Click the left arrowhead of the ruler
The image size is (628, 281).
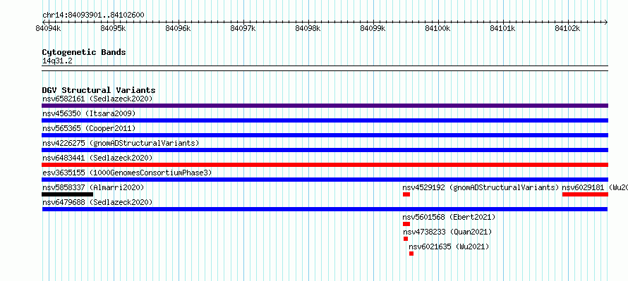click(44, 22)
